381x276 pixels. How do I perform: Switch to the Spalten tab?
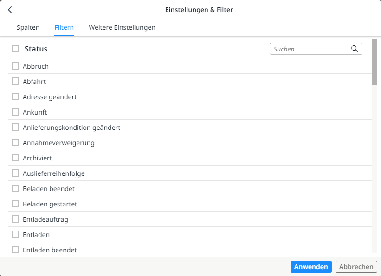pyautogui.click(x=28, y=27)
